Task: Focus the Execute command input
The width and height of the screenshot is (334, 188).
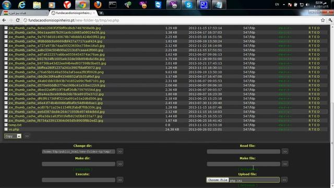Action: pyautogui.click(x=79, y=180)
